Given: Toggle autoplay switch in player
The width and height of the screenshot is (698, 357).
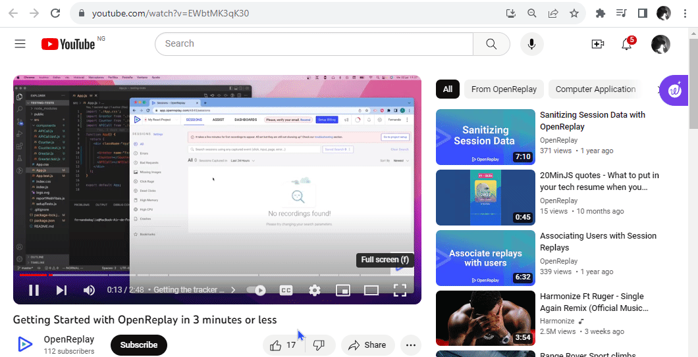Looking at the screenshot, I should [x=256, y=291].
